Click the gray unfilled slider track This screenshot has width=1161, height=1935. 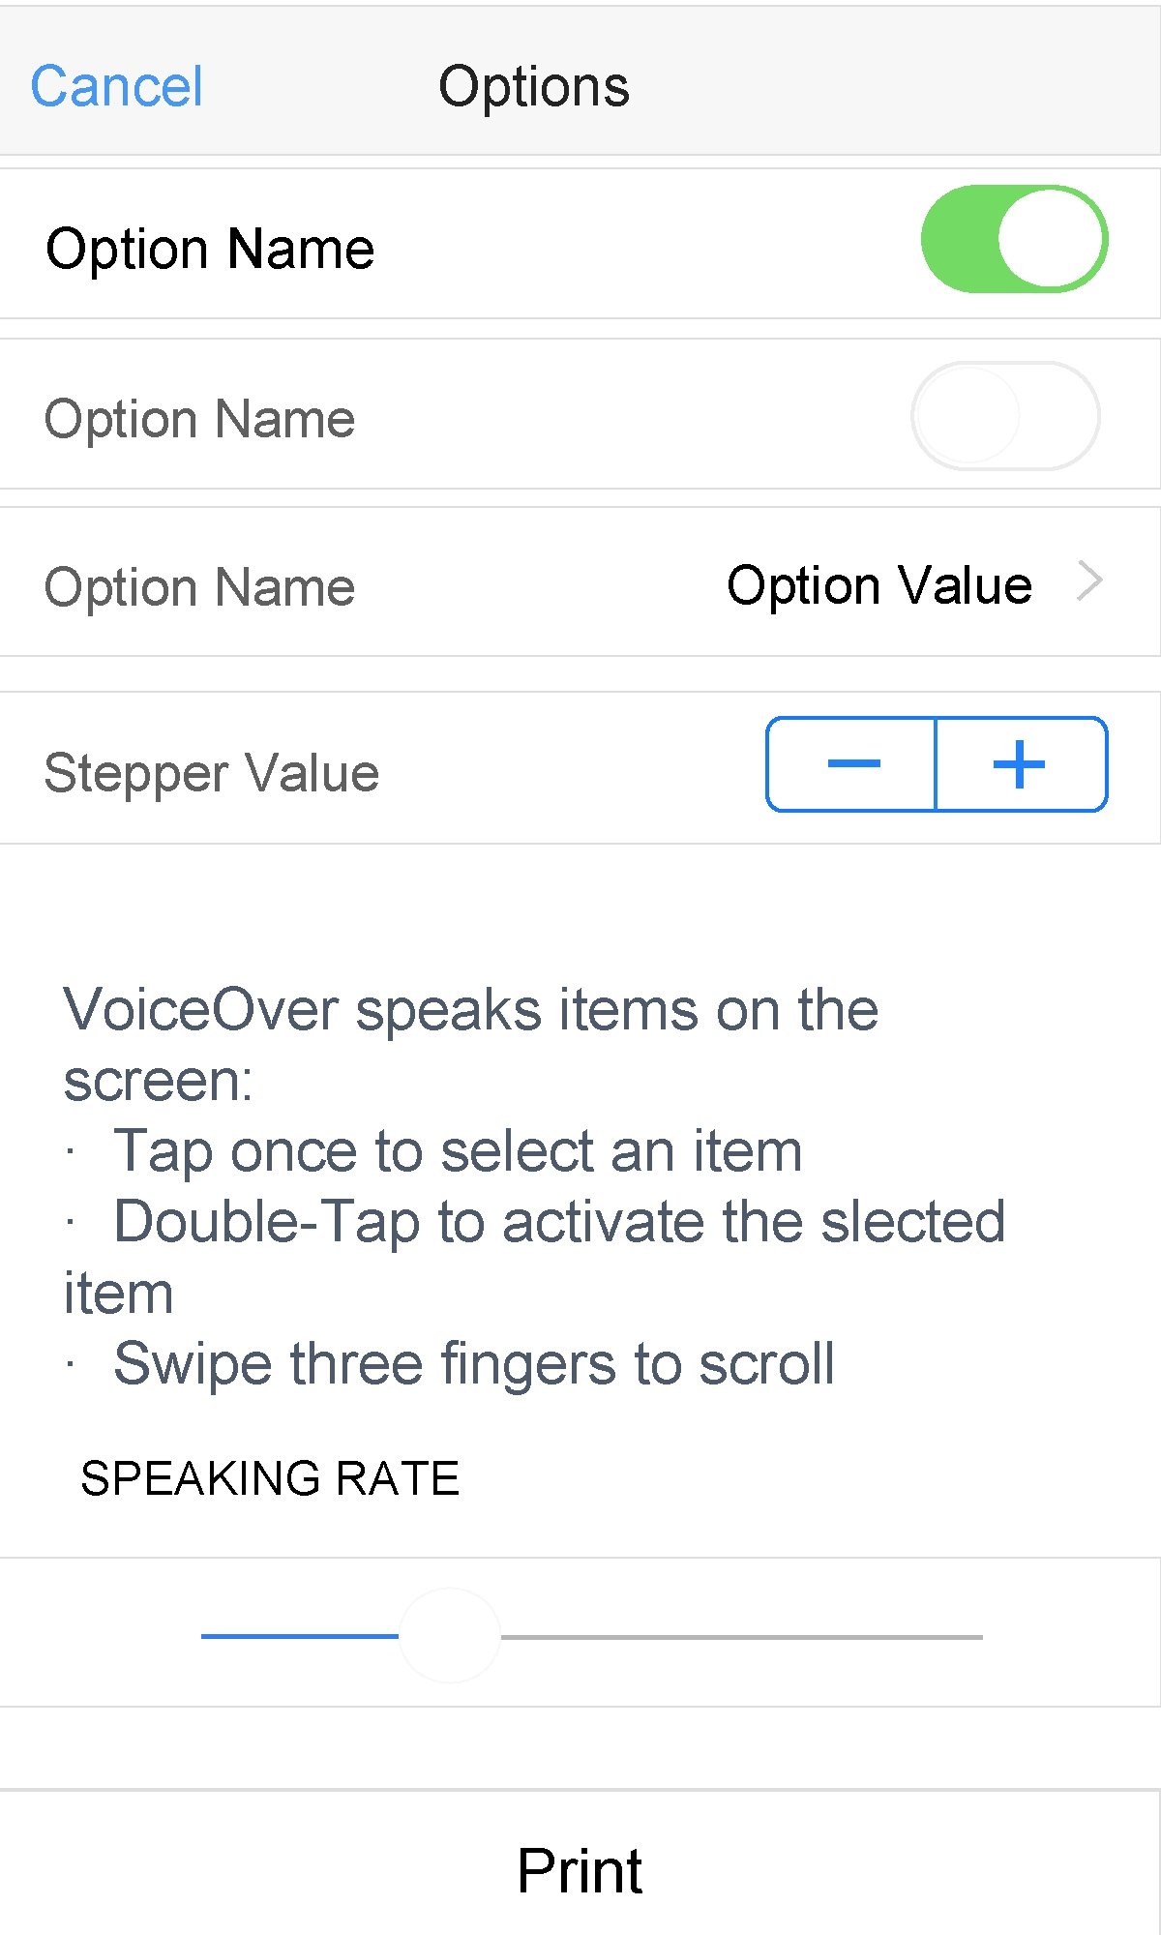741,1637
